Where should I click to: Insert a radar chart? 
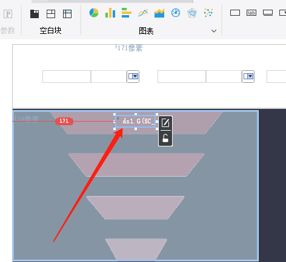coord(192,13)
